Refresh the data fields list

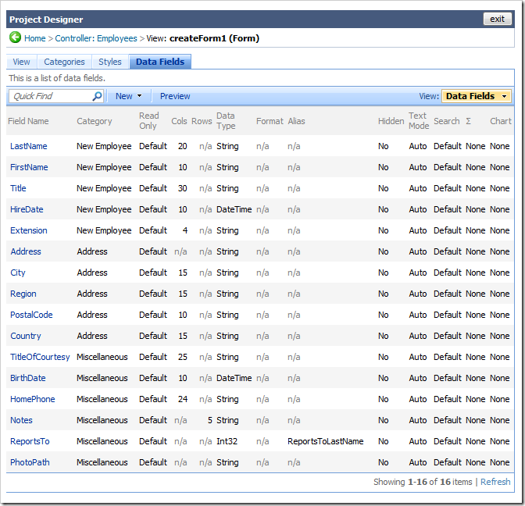[x=495, y=482]
